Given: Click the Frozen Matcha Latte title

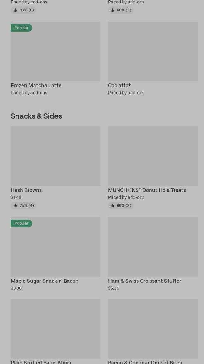Looking at the screenshot, I should click(x=36, y=85).
